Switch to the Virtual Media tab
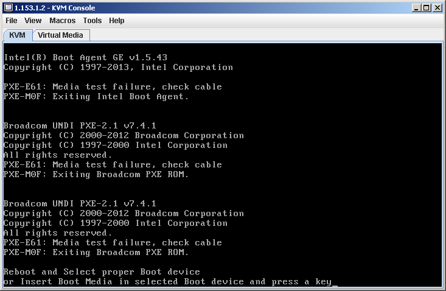 61,35
